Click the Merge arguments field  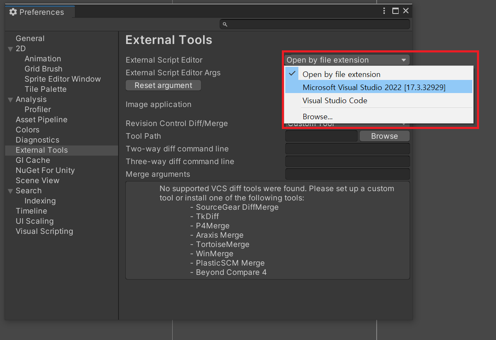(347, 174)
